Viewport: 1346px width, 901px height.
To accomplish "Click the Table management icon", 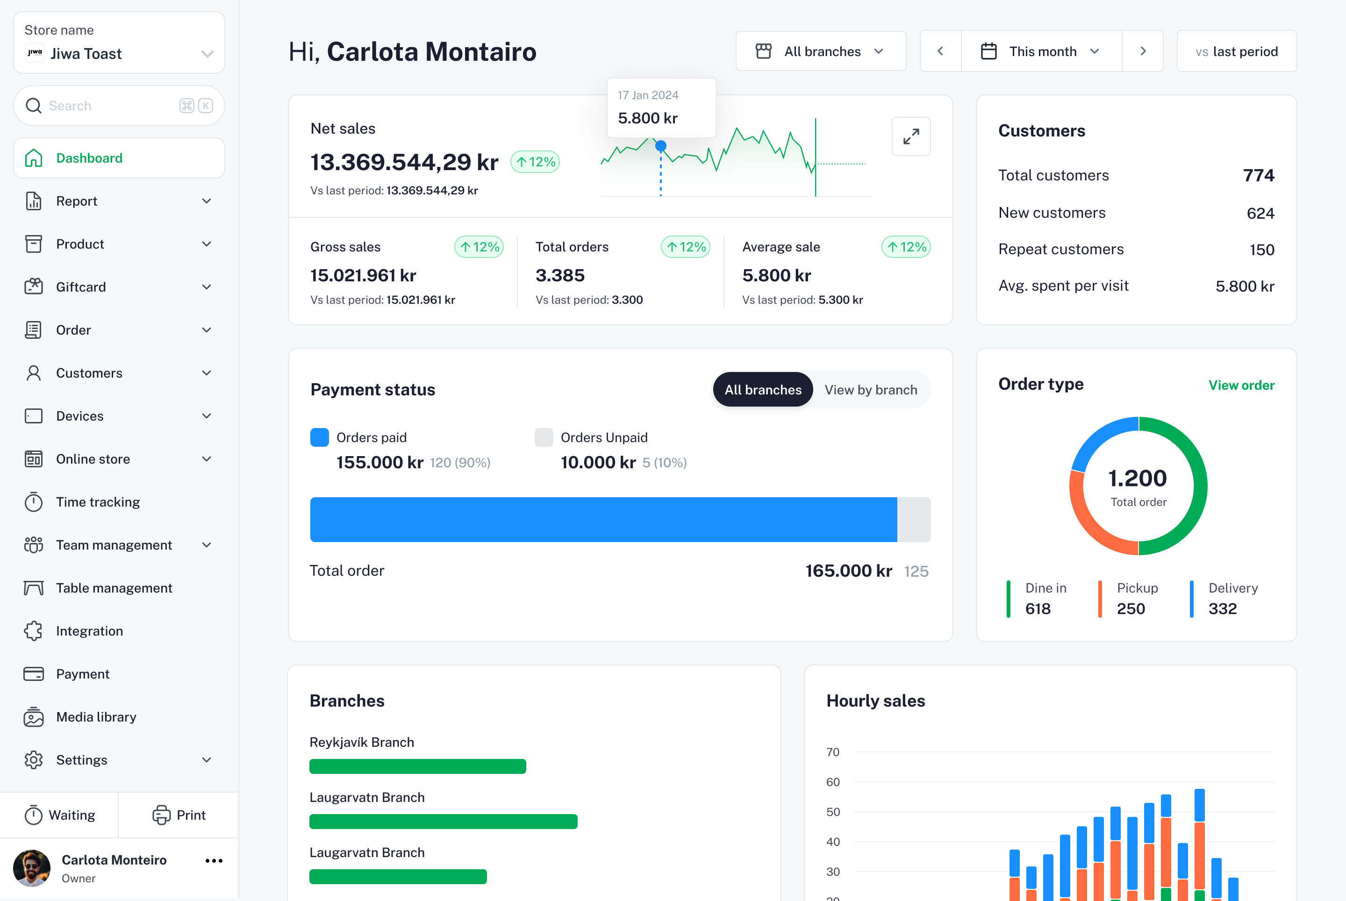I will point(33,588).
